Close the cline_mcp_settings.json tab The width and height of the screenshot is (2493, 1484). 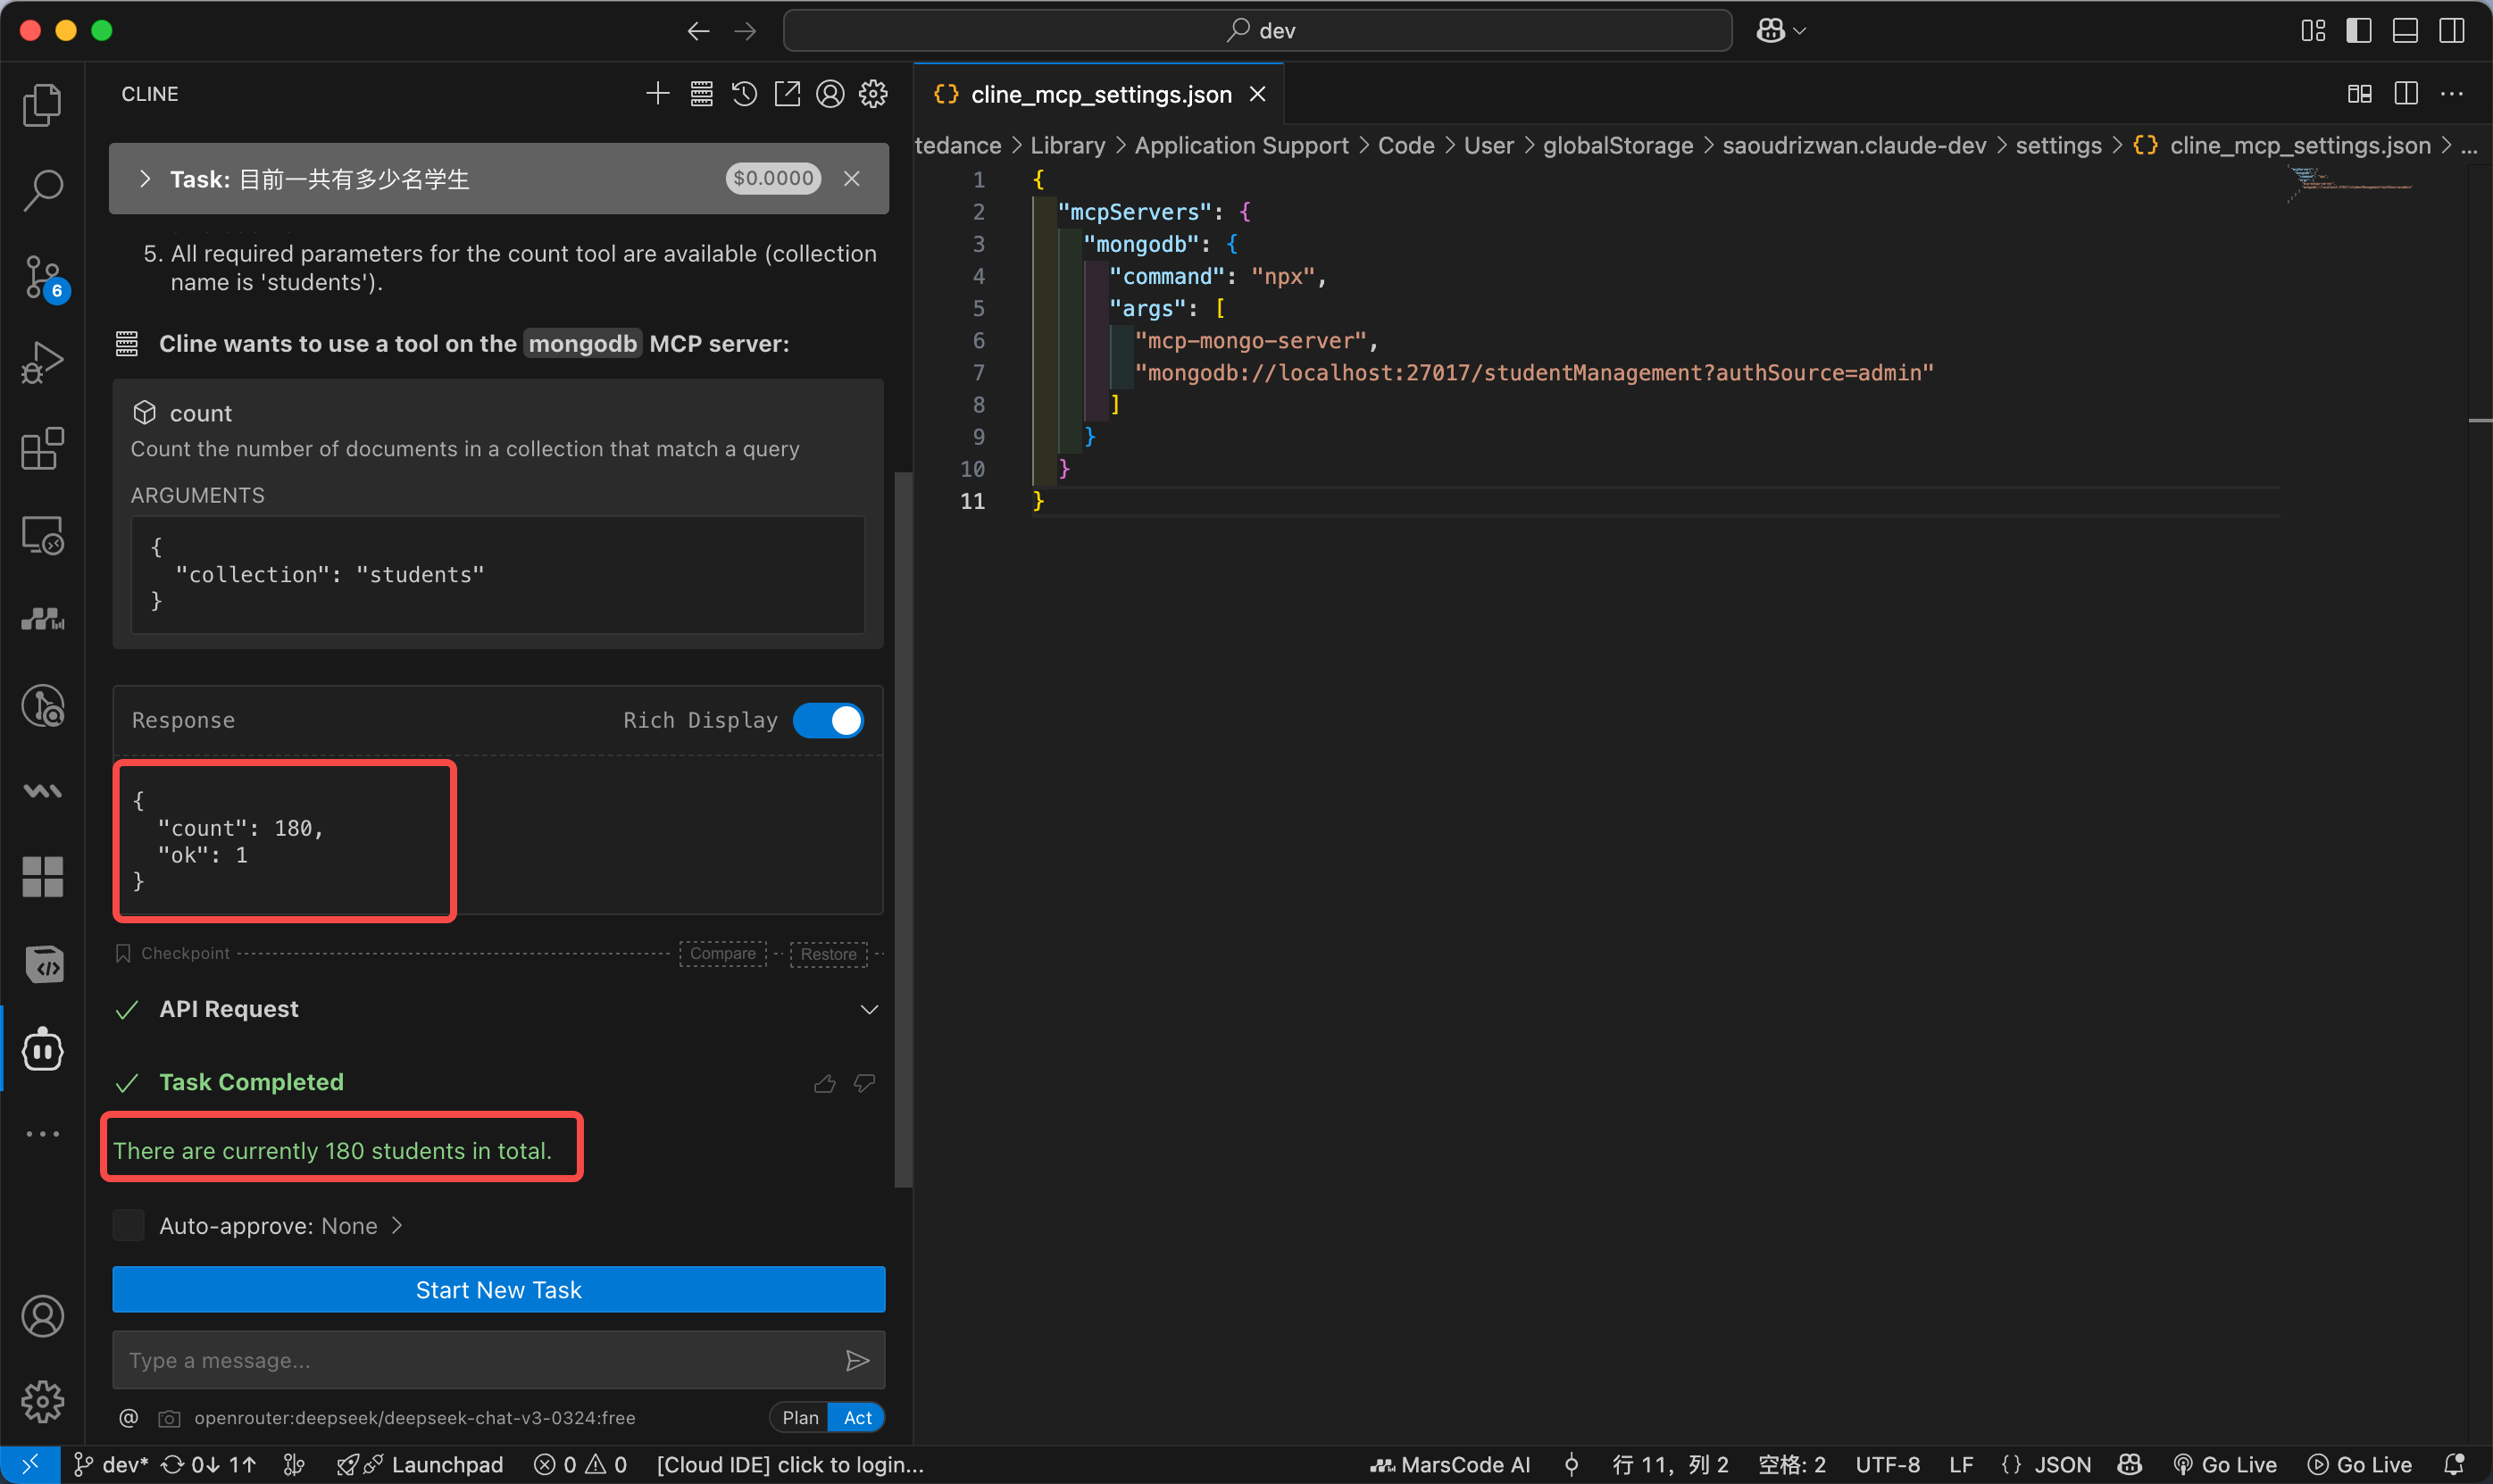point(1257,94)
